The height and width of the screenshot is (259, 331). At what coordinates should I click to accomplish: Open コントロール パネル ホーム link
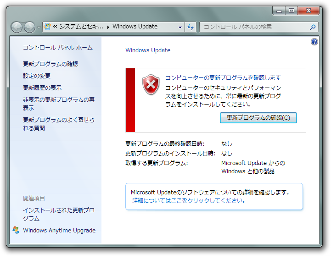coord(58,48)
